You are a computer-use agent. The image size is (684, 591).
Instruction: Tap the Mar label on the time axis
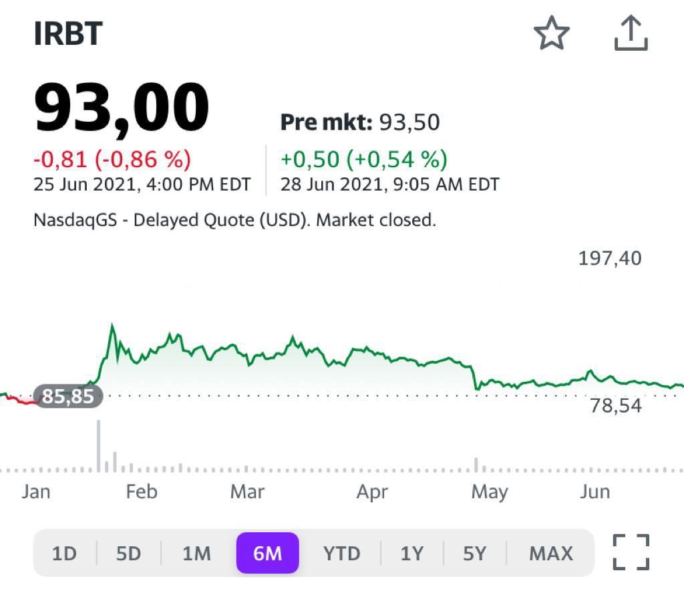click(247, 492)
